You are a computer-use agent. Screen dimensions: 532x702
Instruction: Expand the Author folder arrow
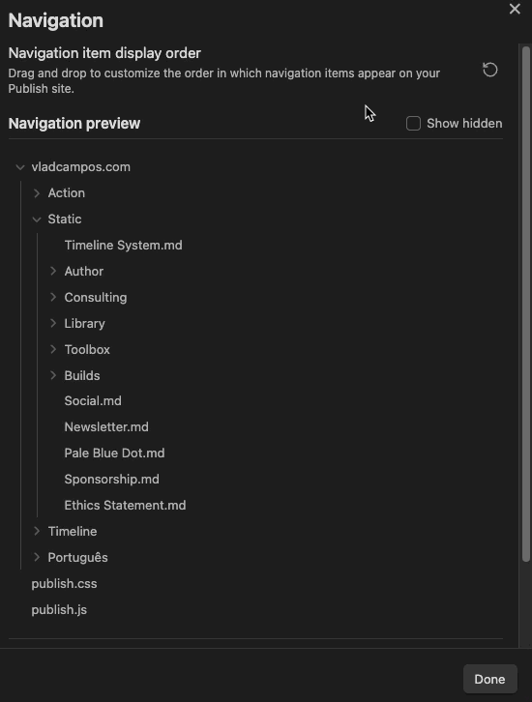pyautogui.click(x=53, y=271)
